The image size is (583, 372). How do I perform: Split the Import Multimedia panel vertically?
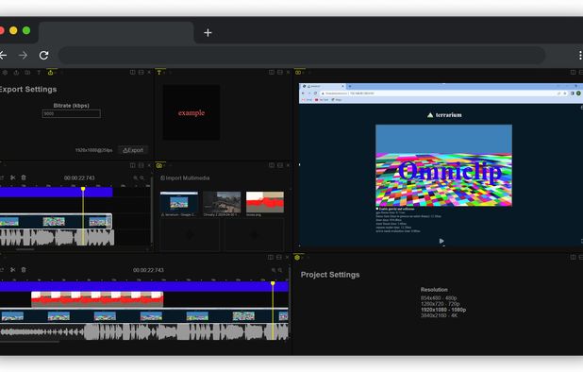(x=272, y=165)
